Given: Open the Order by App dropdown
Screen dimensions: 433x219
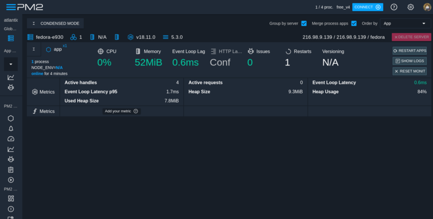Looking at the screenshot, I should [405, 23].
